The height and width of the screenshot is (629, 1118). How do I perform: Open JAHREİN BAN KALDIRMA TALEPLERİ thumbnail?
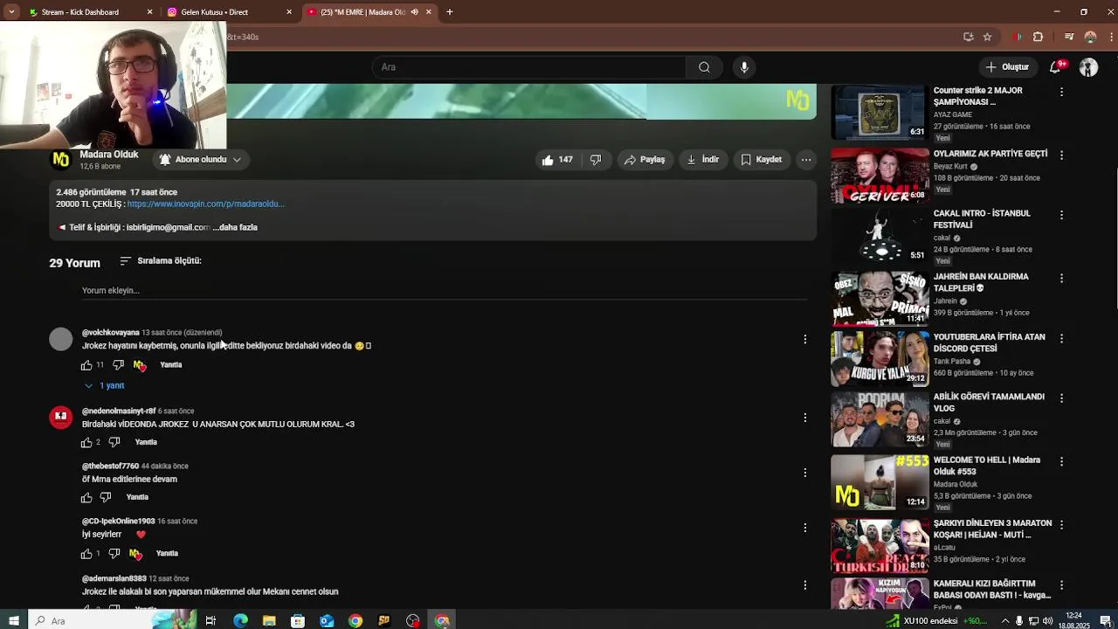(x=879, y=298)
